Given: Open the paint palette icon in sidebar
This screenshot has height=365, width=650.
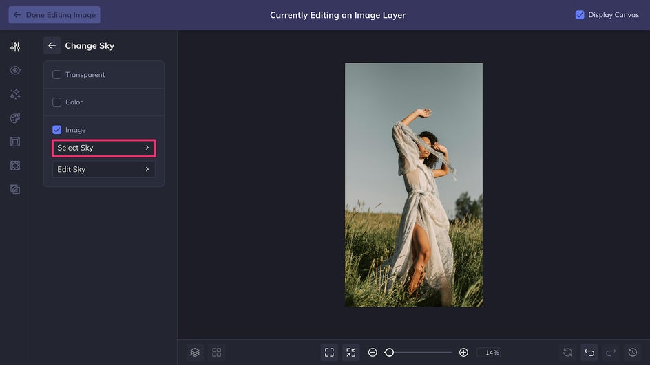Looking at the screenshot, I should coord(15,118).
